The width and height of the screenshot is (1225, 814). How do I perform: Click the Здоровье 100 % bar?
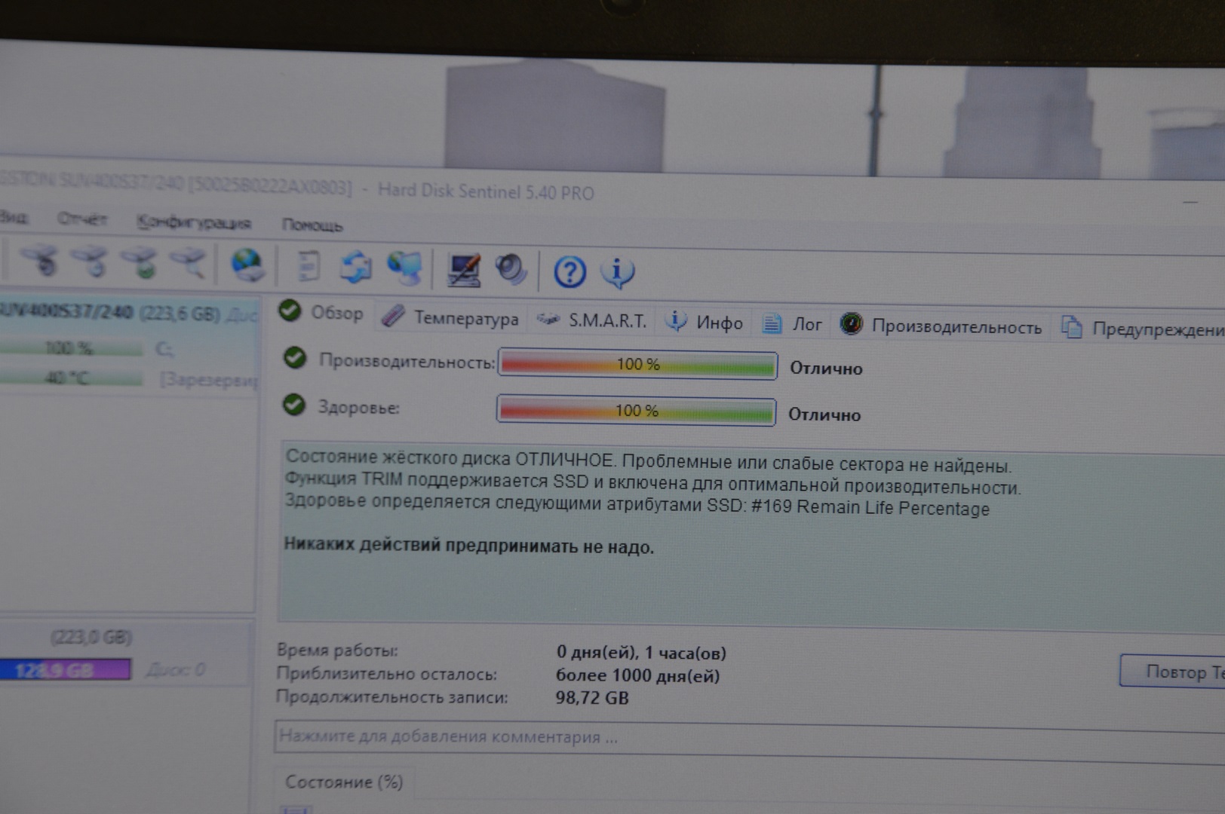click(636, 411)
